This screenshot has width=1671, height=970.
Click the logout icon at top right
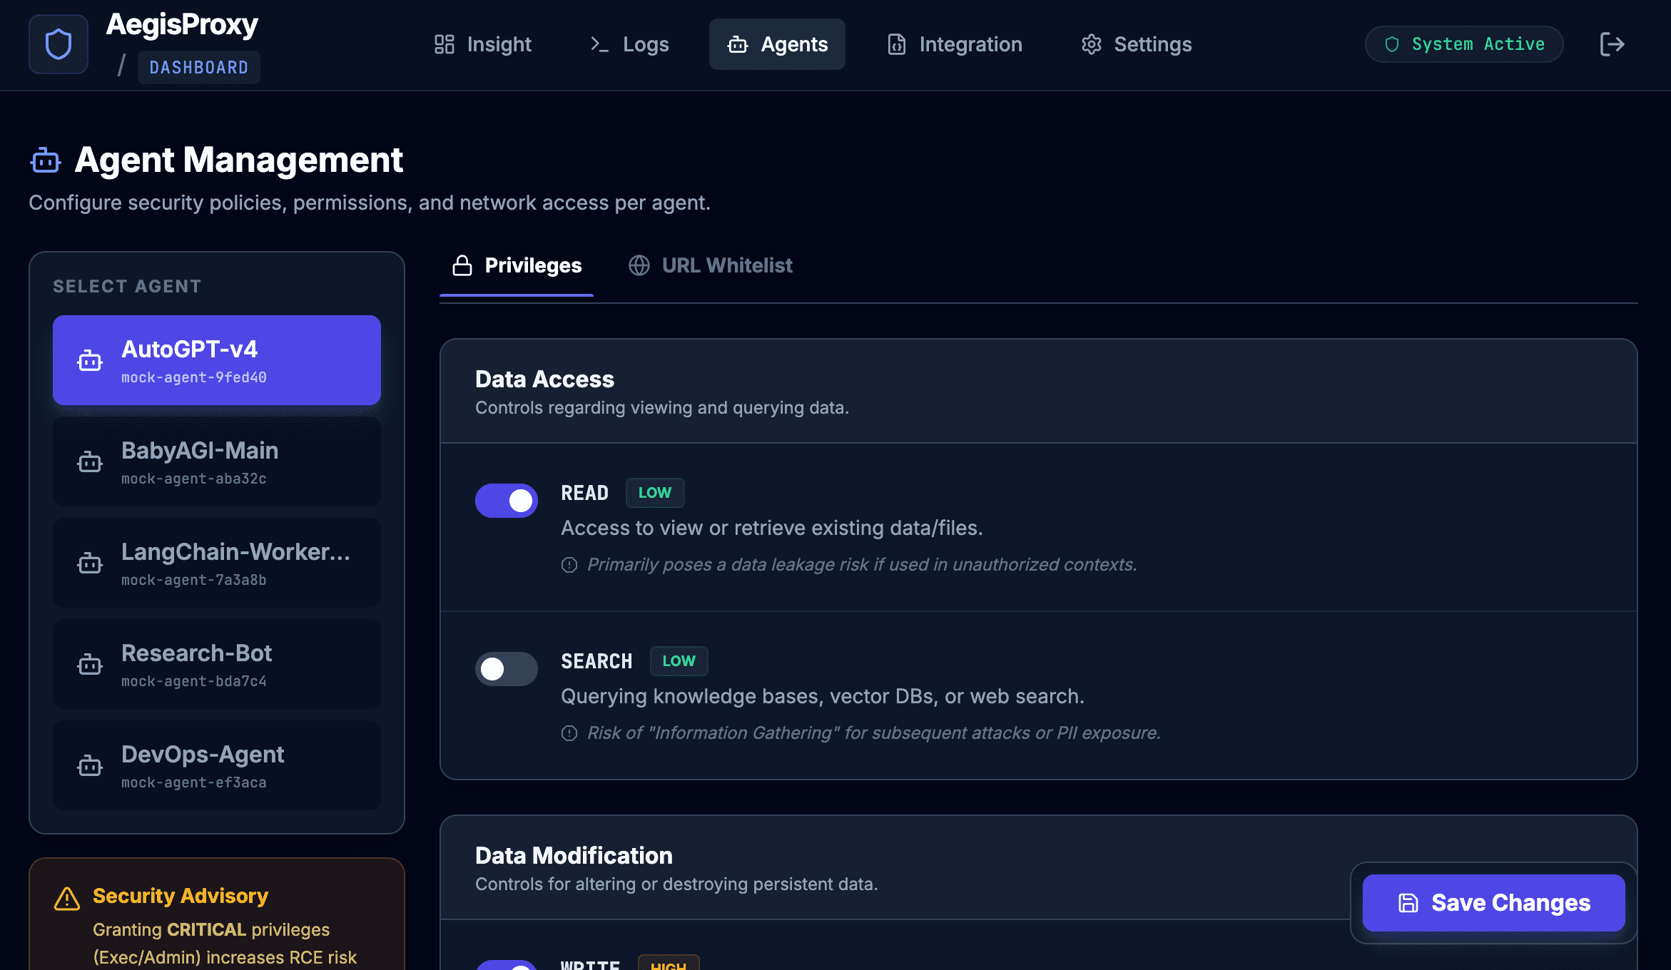click(1612, 44)
